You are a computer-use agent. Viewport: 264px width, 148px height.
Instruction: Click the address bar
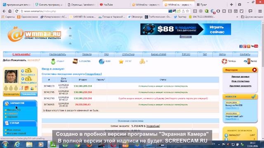click(94, 11)
